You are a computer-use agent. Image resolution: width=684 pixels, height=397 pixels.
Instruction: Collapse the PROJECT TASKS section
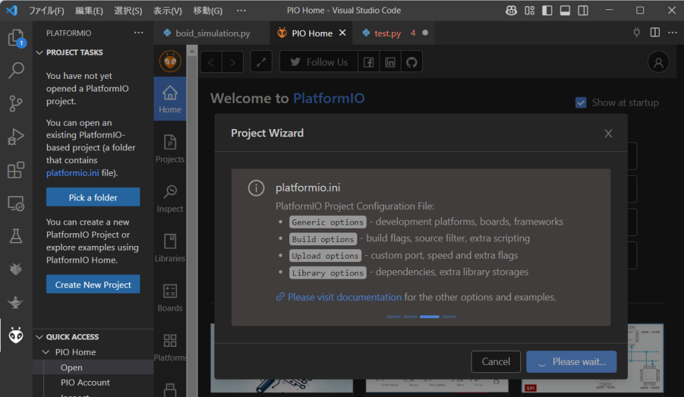point(39,52)
